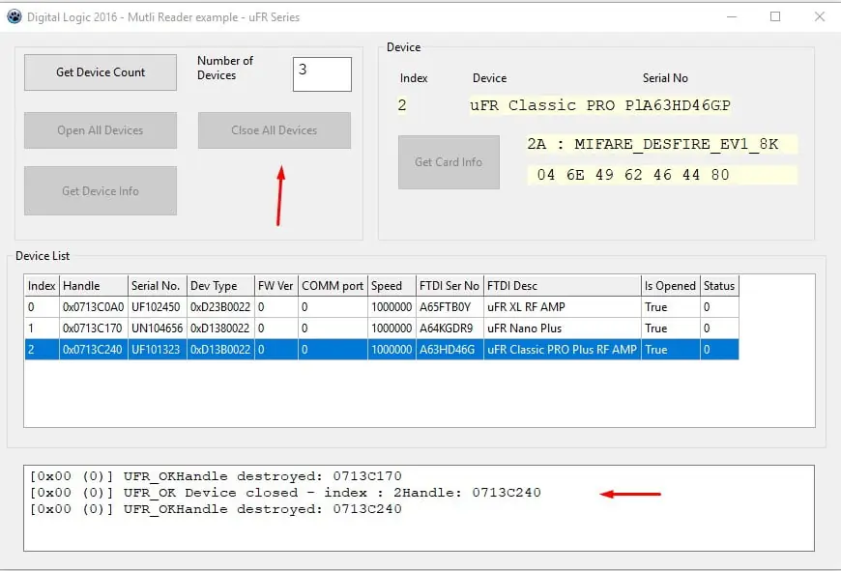The image size is (841, 571).
Task: Click the Open All Devices button
Action: 101,130
